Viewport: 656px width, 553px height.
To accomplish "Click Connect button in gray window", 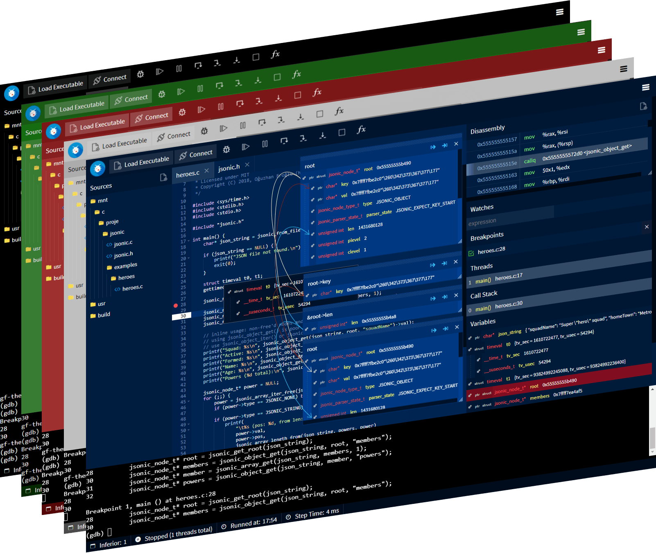I will click(x=174, y=136).
